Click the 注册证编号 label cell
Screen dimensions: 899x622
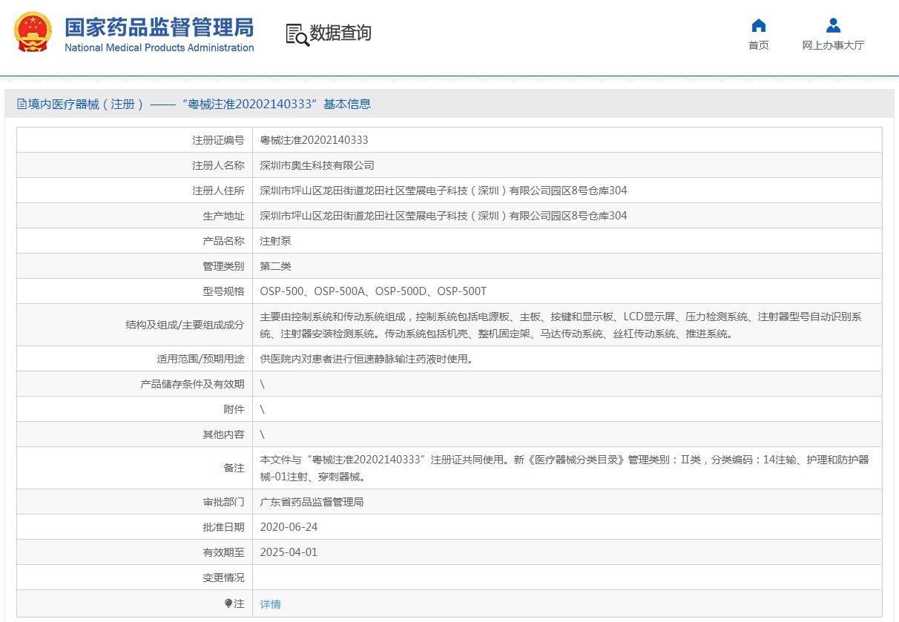click(x=134, y=140)
